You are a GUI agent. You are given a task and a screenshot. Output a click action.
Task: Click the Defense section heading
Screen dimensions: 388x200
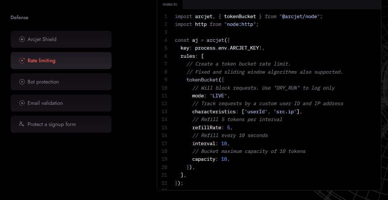pyautogui.click(x=20, y=17)
